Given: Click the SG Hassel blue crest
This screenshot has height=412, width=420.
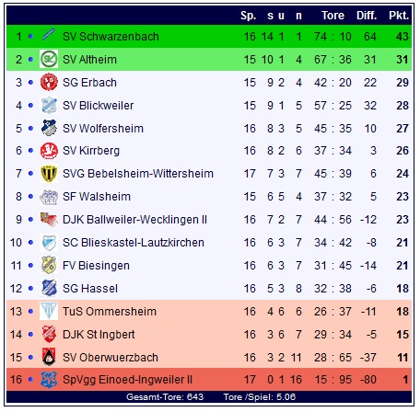Looking at the screenshot, I should pyautogui.click(x=49, y=288).
